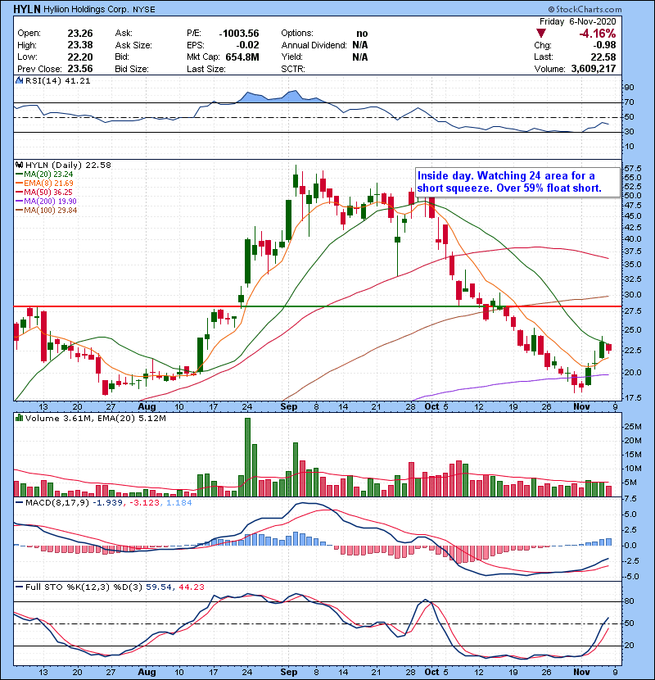655x680 pixels.
Task: Click the 57.5 price level on the right axis
Action: (634, 168)
